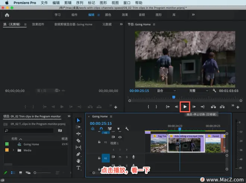Click Program monitor scrubber playhead
Image resolution: width=246 pixels, height=183 pixels.
(174, 97)
